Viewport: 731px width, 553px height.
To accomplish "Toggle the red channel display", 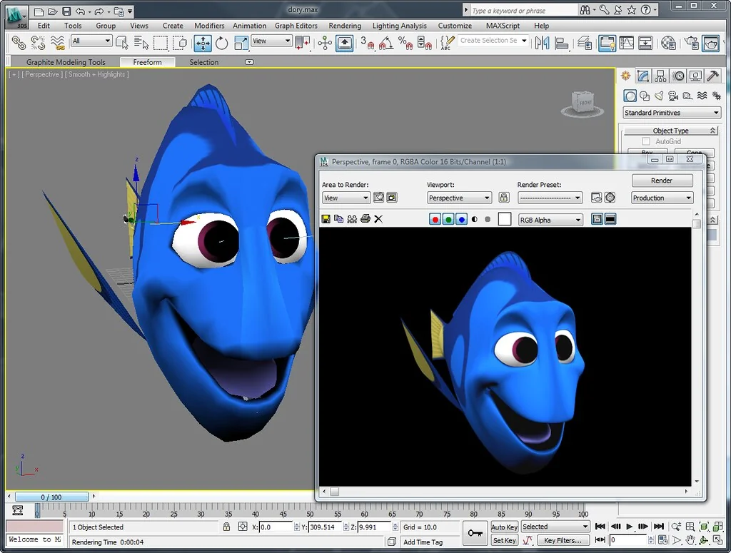I will (435, 220).
